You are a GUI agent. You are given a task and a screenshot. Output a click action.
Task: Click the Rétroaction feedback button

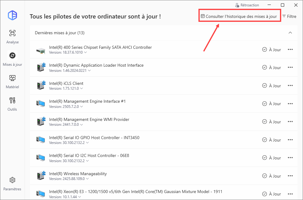click(247, 5)
